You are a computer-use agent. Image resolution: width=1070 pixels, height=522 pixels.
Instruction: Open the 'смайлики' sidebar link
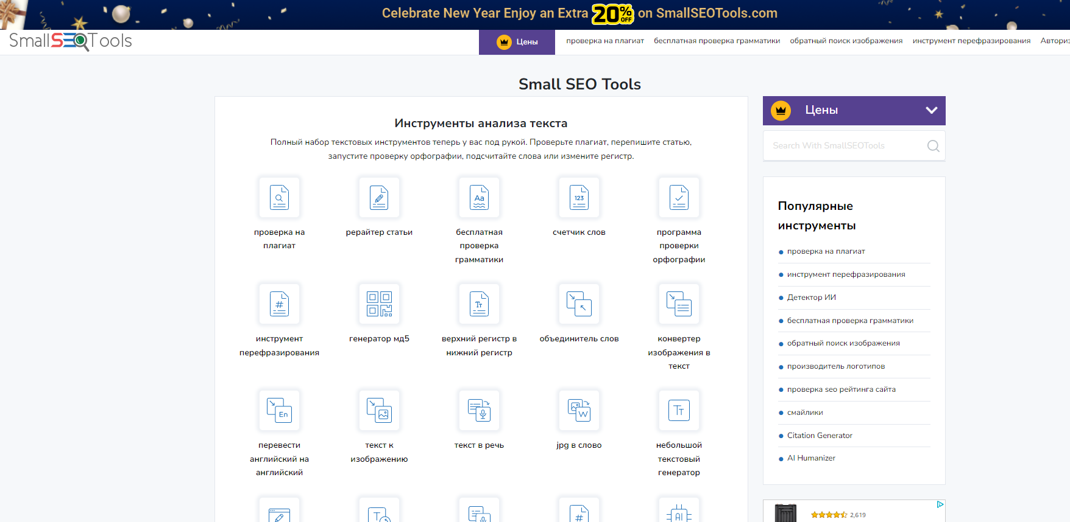[805, 412]
